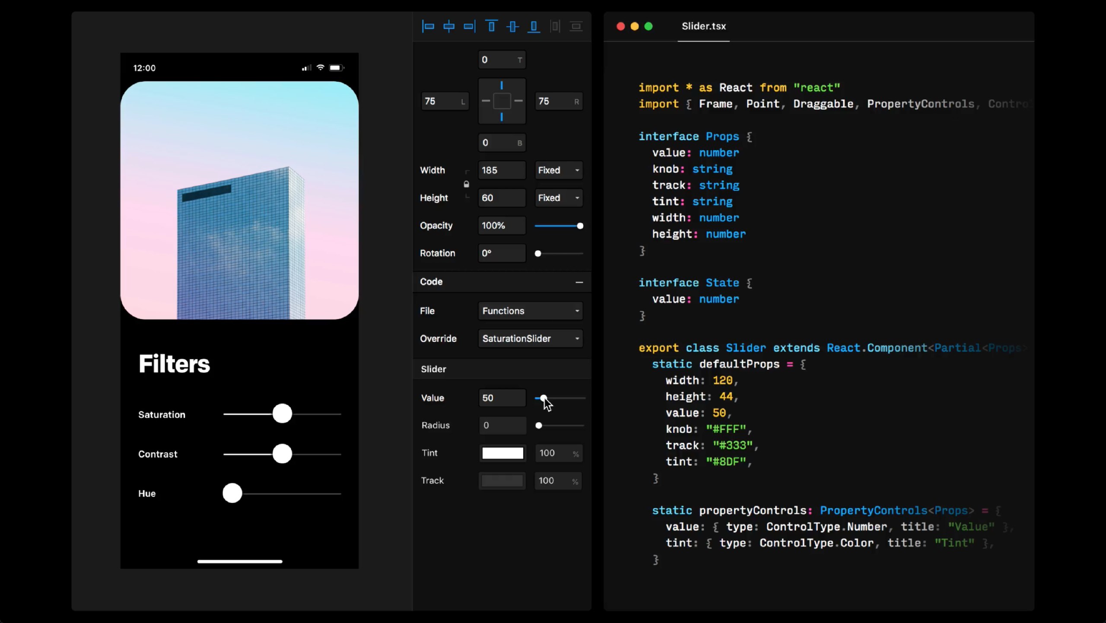Click 'track: "#333"' code line
The width and height of the screenshot is (1106, 623).
[712, 445]
